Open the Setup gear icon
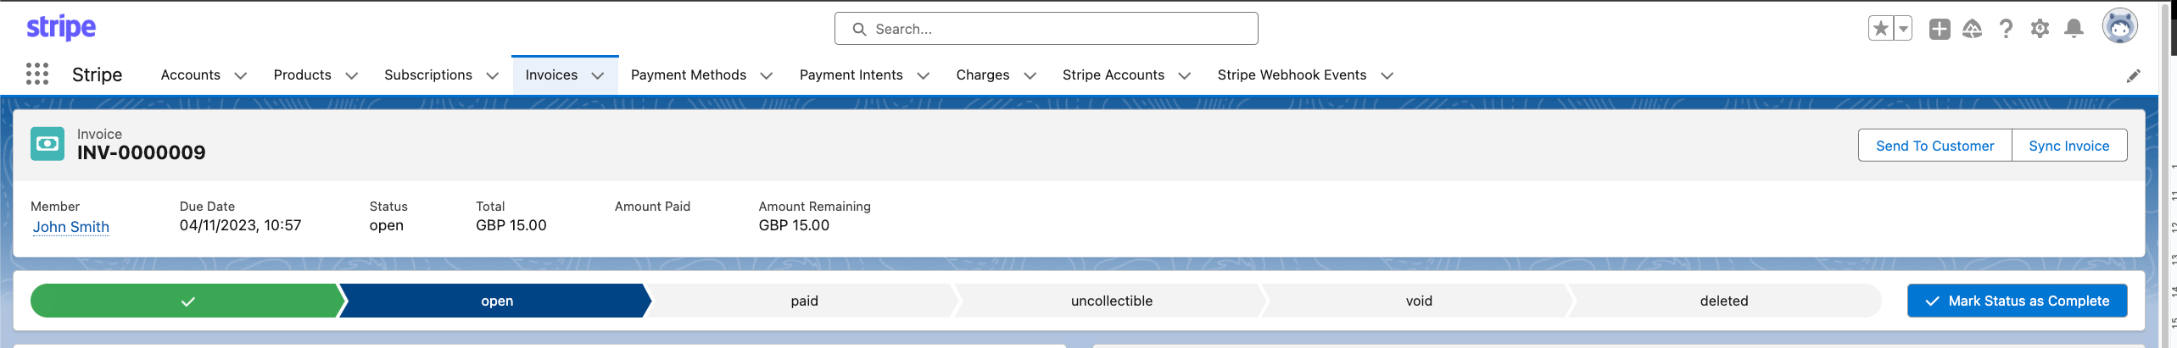The height and width of the screenshot is (348, 2177). tap(2040, 29)
